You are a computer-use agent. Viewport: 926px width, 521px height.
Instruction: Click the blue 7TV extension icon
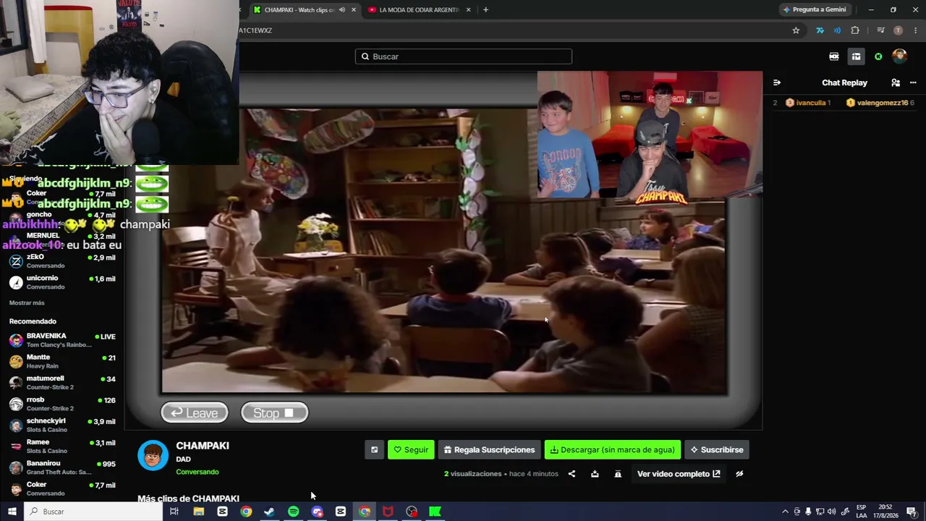tap(820, 30)
